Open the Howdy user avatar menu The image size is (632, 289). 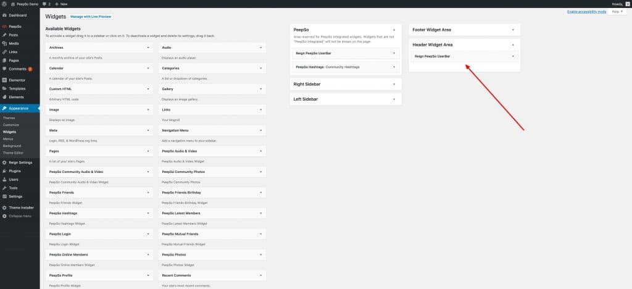pos(627,4)
